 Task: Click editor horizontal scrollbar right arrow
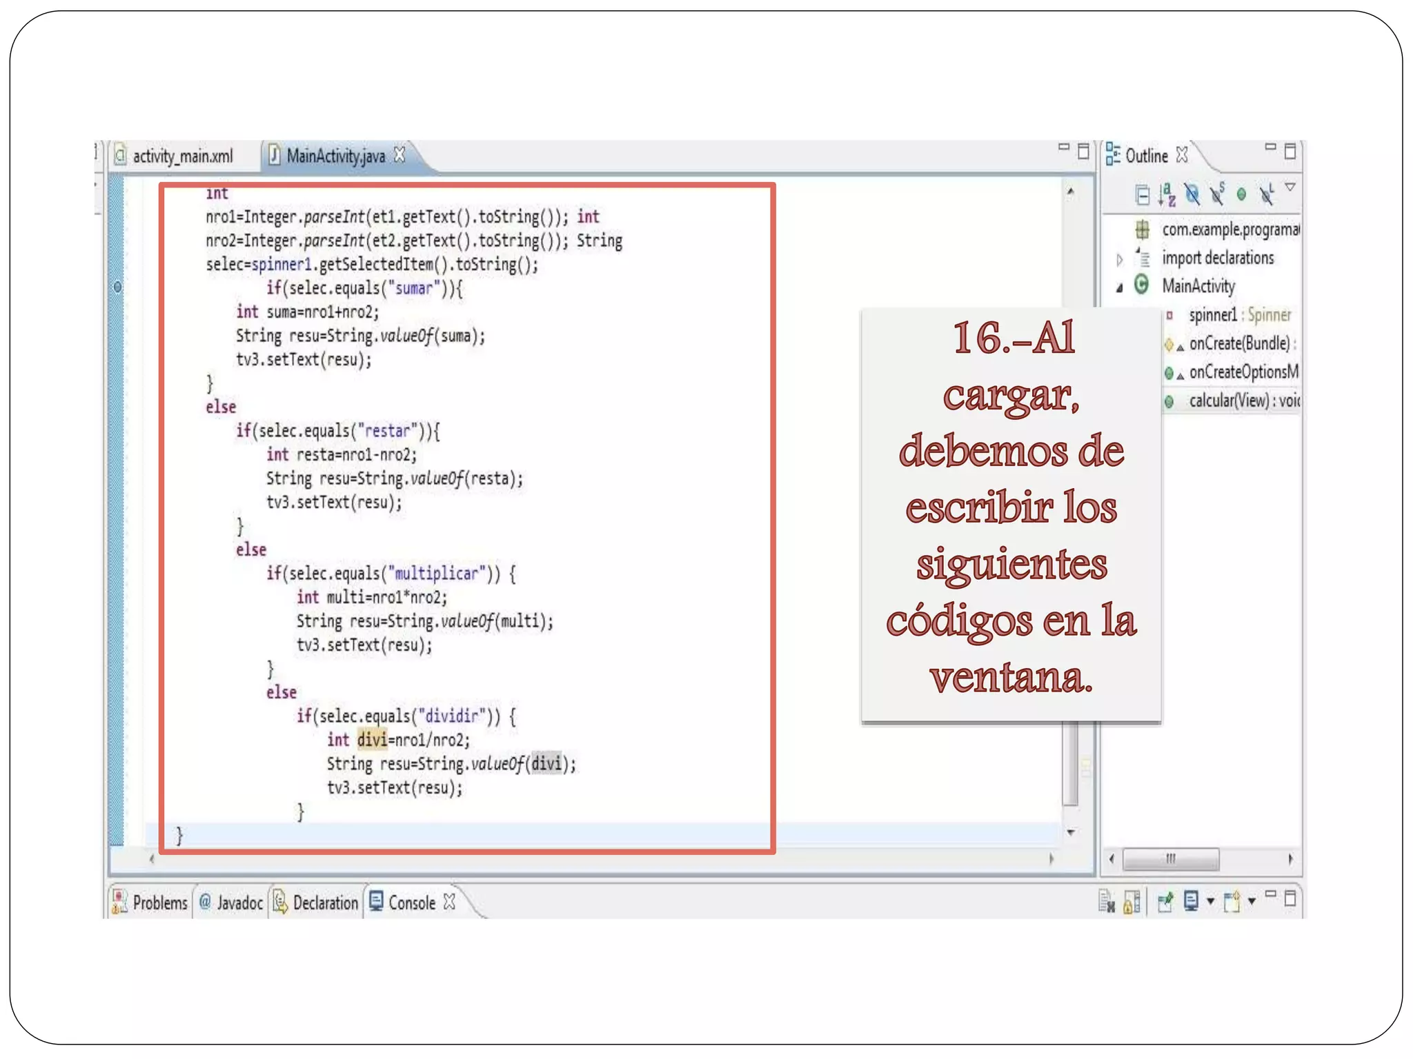[1051, 859]
